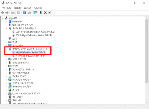149x109 pixels.
Task: Scan for hardware changes monitor icon
Action: tap(35, 13)
